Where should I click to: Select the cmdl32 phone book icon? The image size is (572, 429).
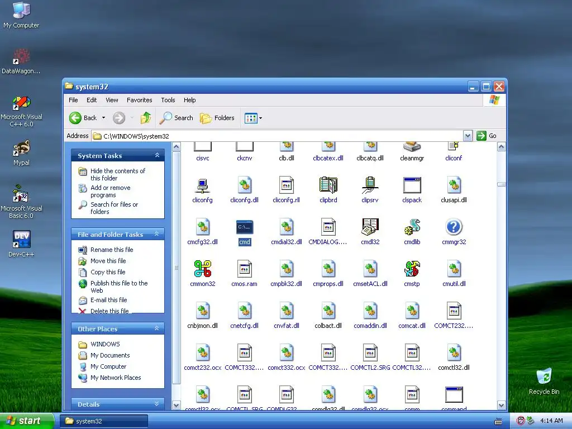point(370,232)
